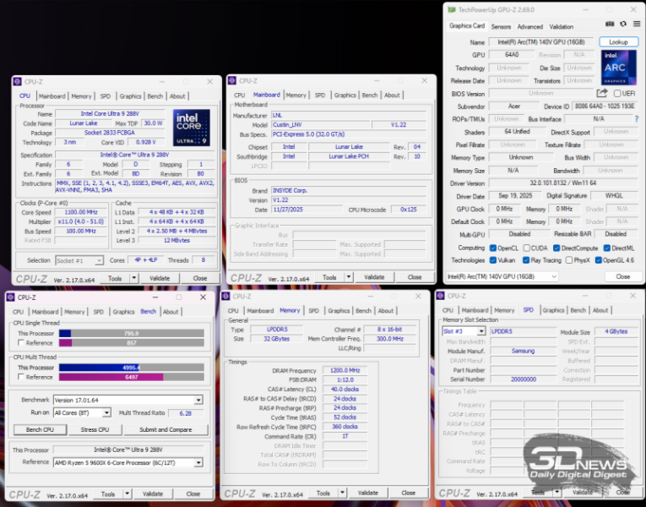Click the CPU-Z app icon in the CPU tab window
This screenshot has height=507, width=646.
[17, 82]
